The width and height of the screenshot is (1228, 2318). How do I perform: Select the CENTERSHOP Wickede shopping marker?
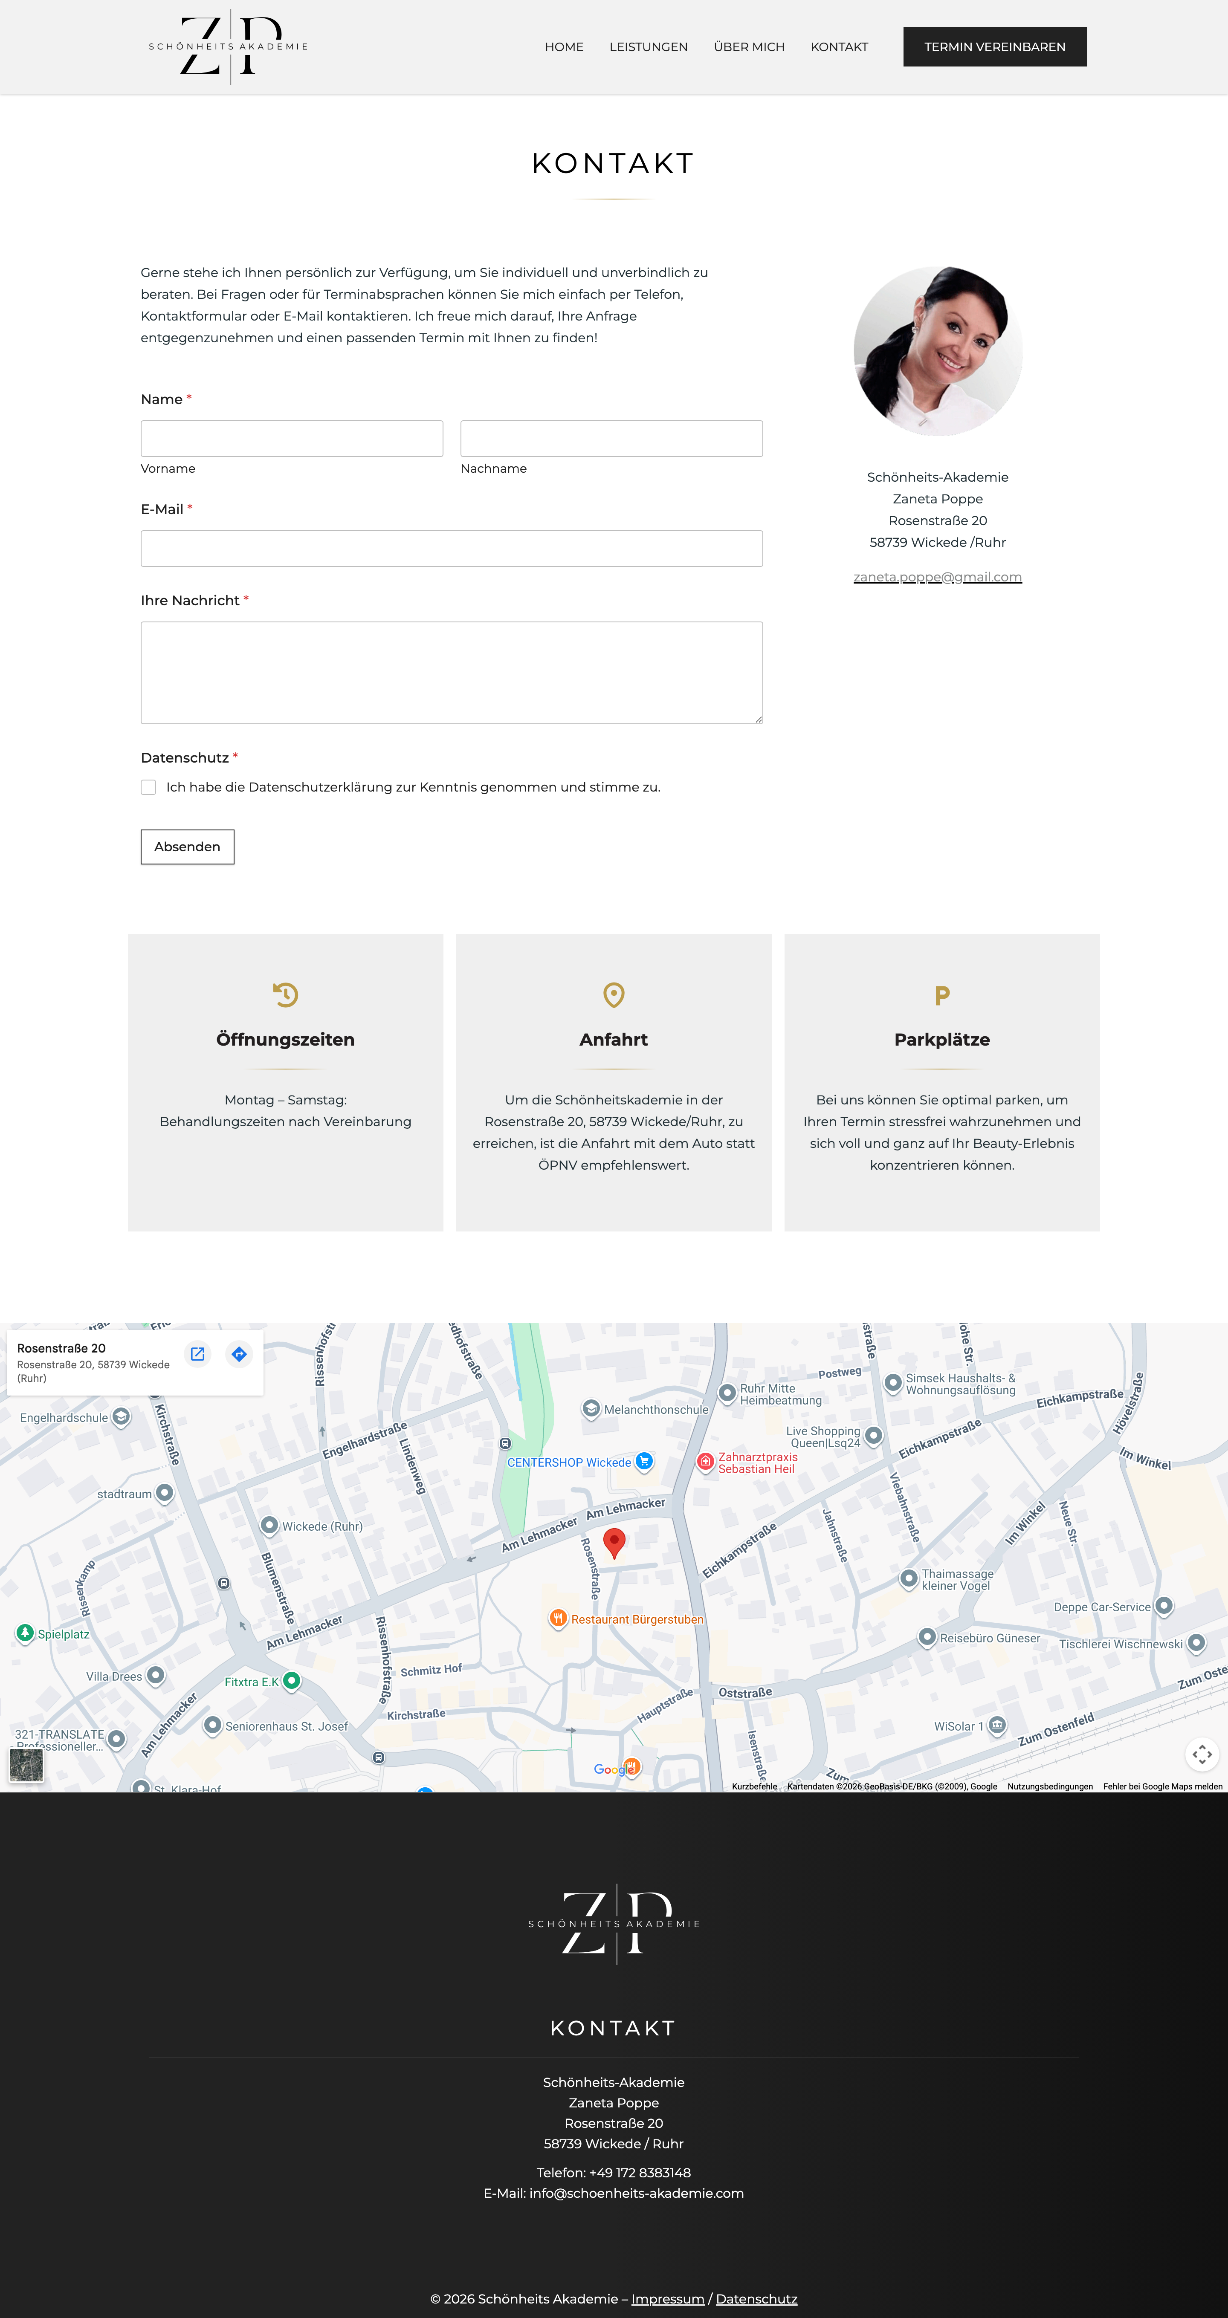click(644, 1461)
